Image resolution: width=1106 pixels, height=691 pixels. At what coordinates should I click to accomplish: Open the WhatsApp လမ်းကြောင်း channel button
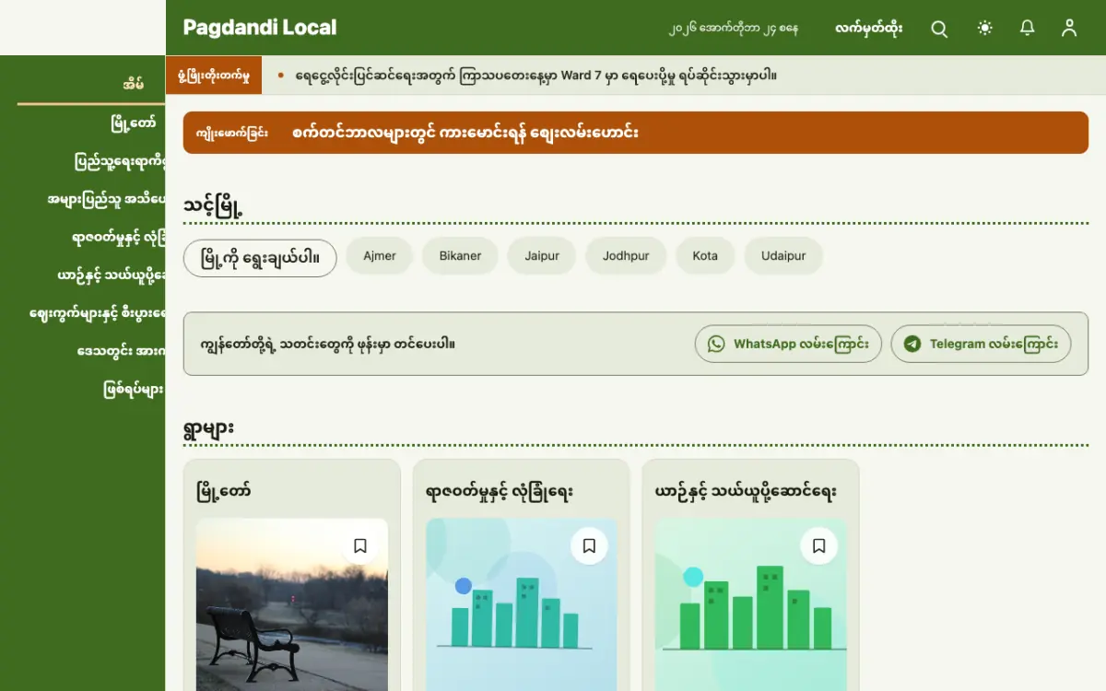[x=788, y=344]
